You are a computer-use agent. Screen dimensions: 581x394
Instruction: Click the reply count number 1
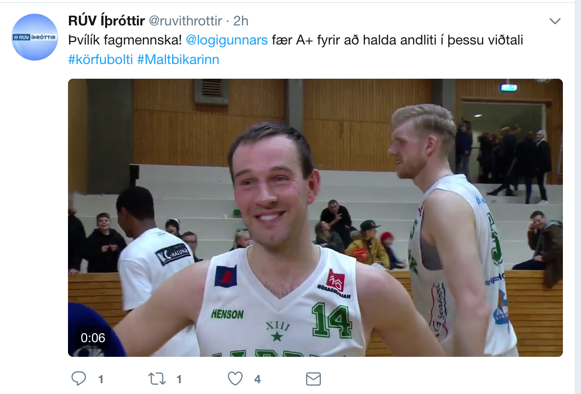(101, 379)
